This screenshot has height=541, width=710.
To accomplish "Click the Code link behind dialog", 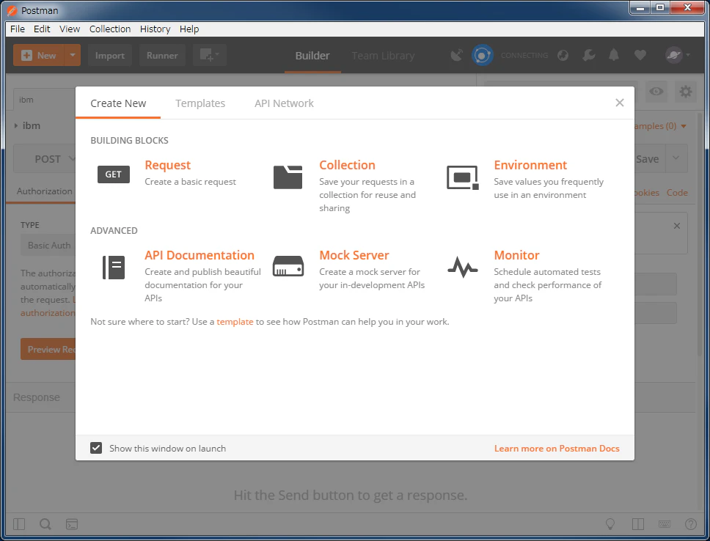I will tap(677, 192).
